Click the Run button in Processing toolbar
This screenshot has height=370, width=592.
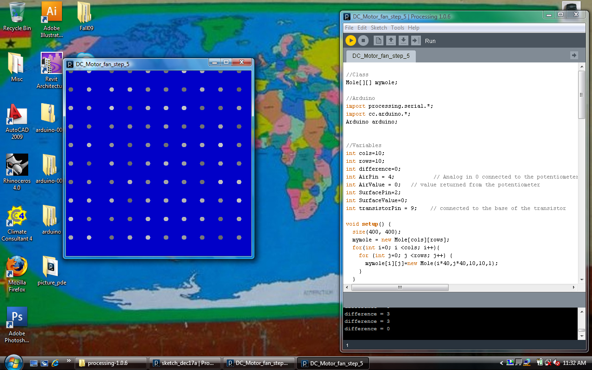[351, 41]
